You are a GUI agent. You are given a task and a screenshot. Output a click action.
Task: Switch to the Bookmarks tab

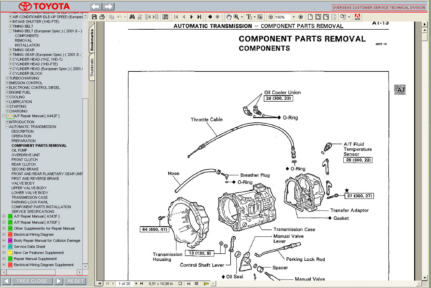92,40
